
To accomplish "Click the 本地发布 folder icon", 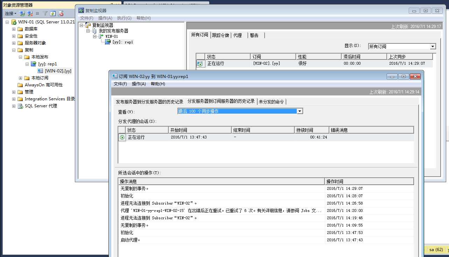I will [x=27, y=57].
